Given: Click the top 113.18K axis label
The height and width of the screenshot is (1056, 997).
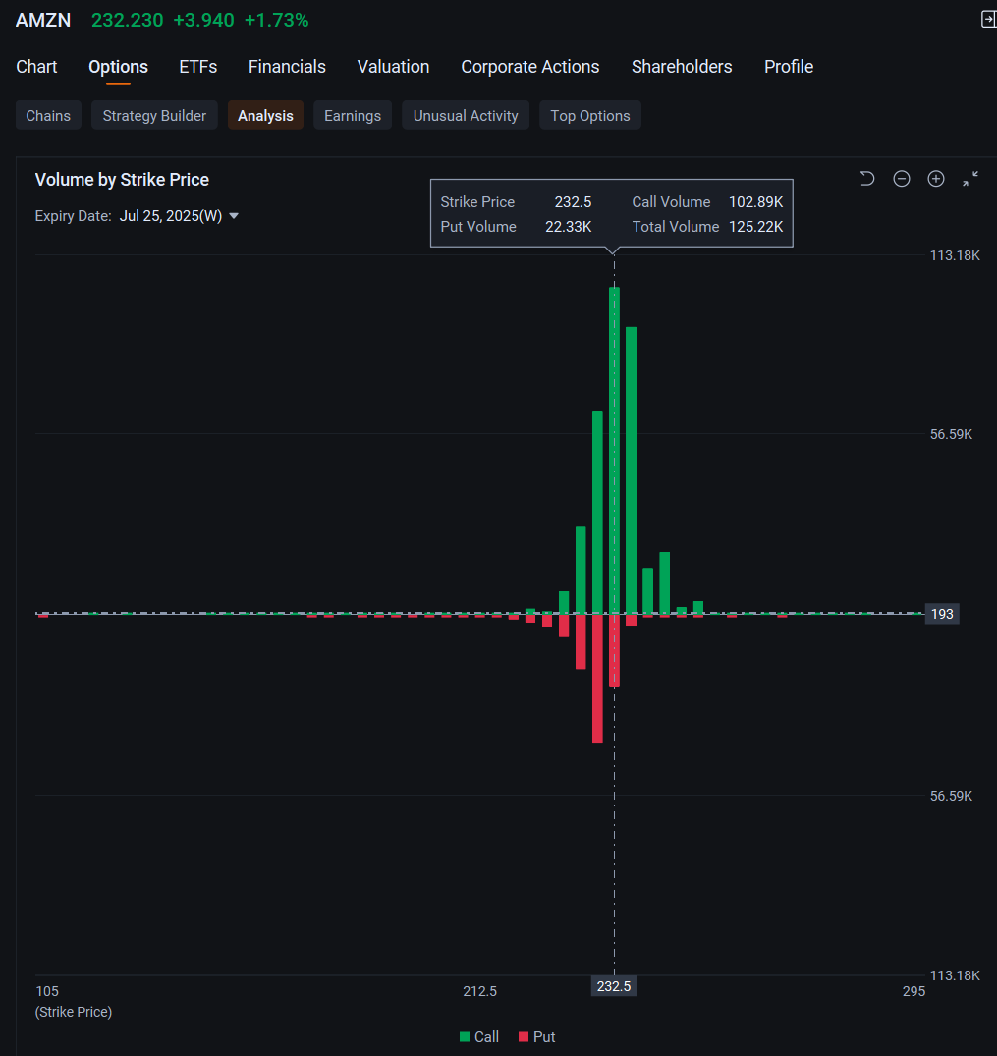Looking at the screenshot, I should point(955,255).
